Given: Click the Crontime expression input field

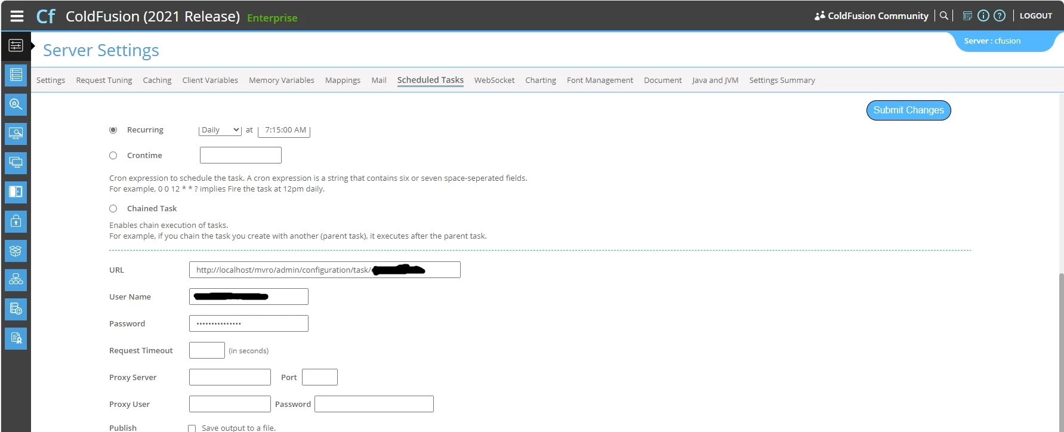Looking at the screenshot, I should point(240,155).
